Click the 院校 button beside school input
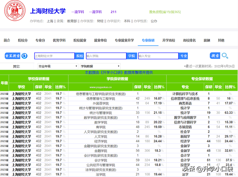The image size is (238, 177). pos(80,56)
